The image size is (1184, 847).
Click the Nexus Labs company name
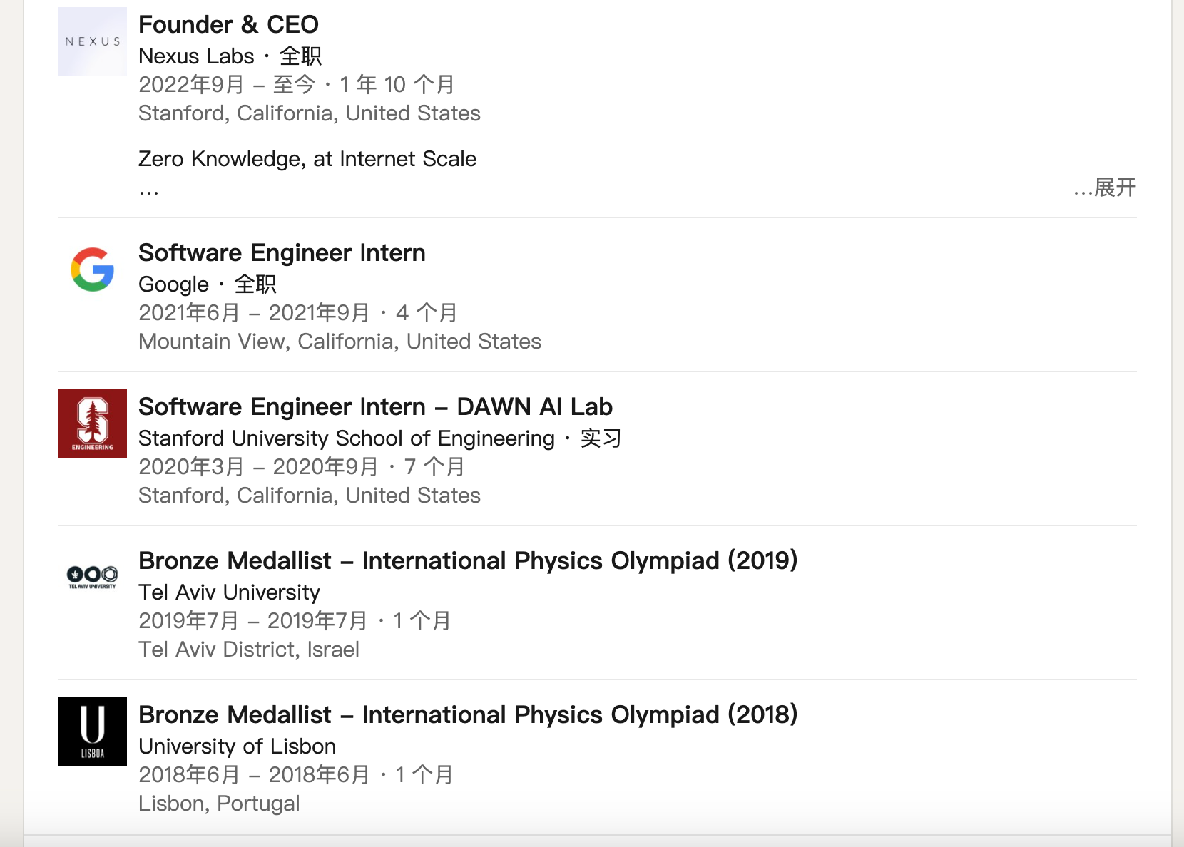196,56
